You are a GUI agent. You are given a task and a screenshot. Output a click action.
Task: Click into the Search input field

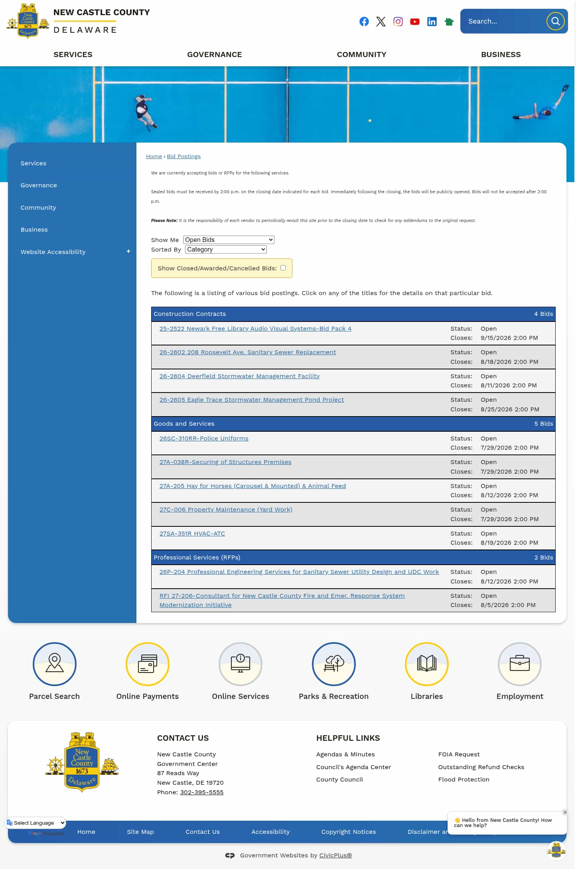click(x=503, y=21)
